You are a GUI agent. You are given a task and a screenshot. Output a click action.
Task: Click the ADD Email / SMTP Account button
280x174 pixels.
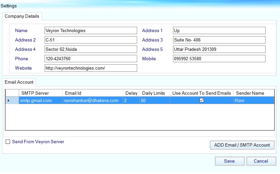click(242, 145)
